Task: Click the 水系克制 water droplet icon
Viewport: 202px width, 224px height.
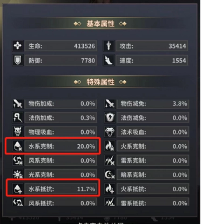Action: click(x=18, y=146)
